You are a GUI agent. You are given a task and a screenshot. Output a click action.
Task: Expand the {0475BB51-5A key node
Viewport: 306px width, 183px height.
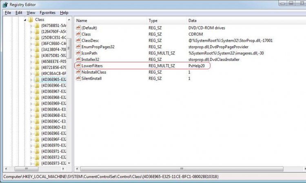[31, 26]
